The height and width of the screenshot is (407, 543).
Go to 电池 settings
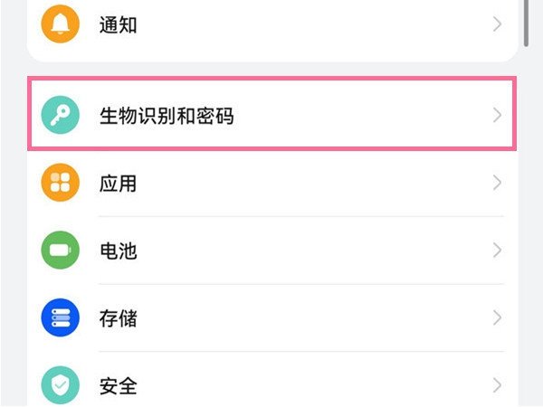[x=118, y=251]
